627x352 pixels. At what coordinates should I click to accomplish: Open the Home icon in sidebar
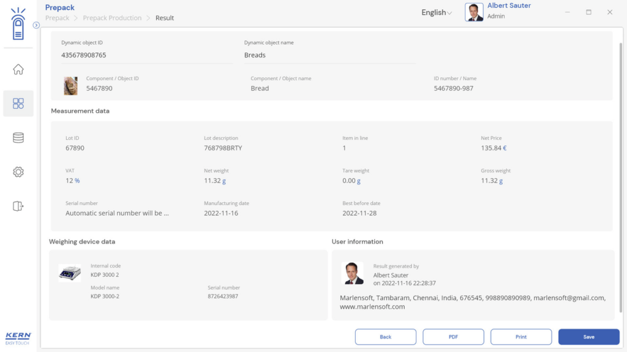[18, 70]
